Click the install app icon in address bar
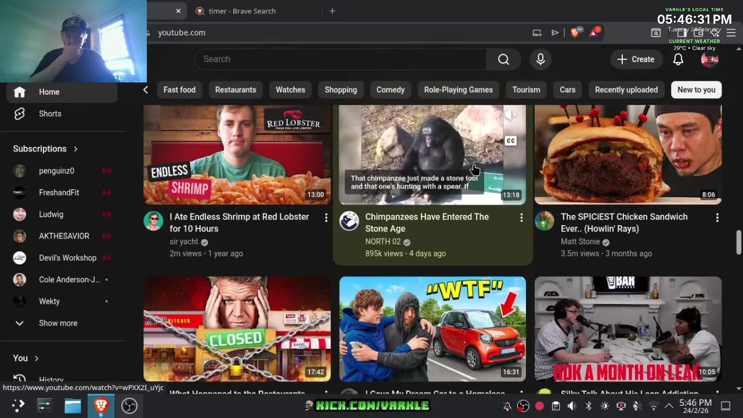 537,33
